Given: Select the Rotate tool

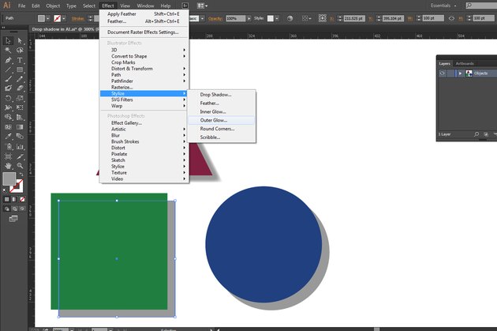Looking at the screenshot, I should [8, 98].
